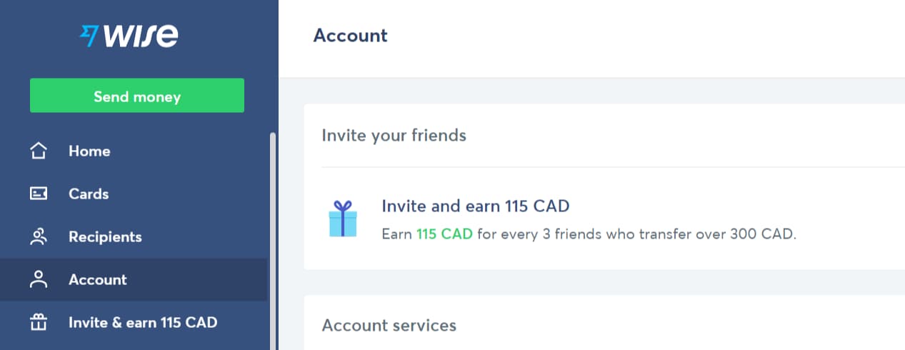
Task: Click the sidebar gift icon
Action: (x=39, y=322)
